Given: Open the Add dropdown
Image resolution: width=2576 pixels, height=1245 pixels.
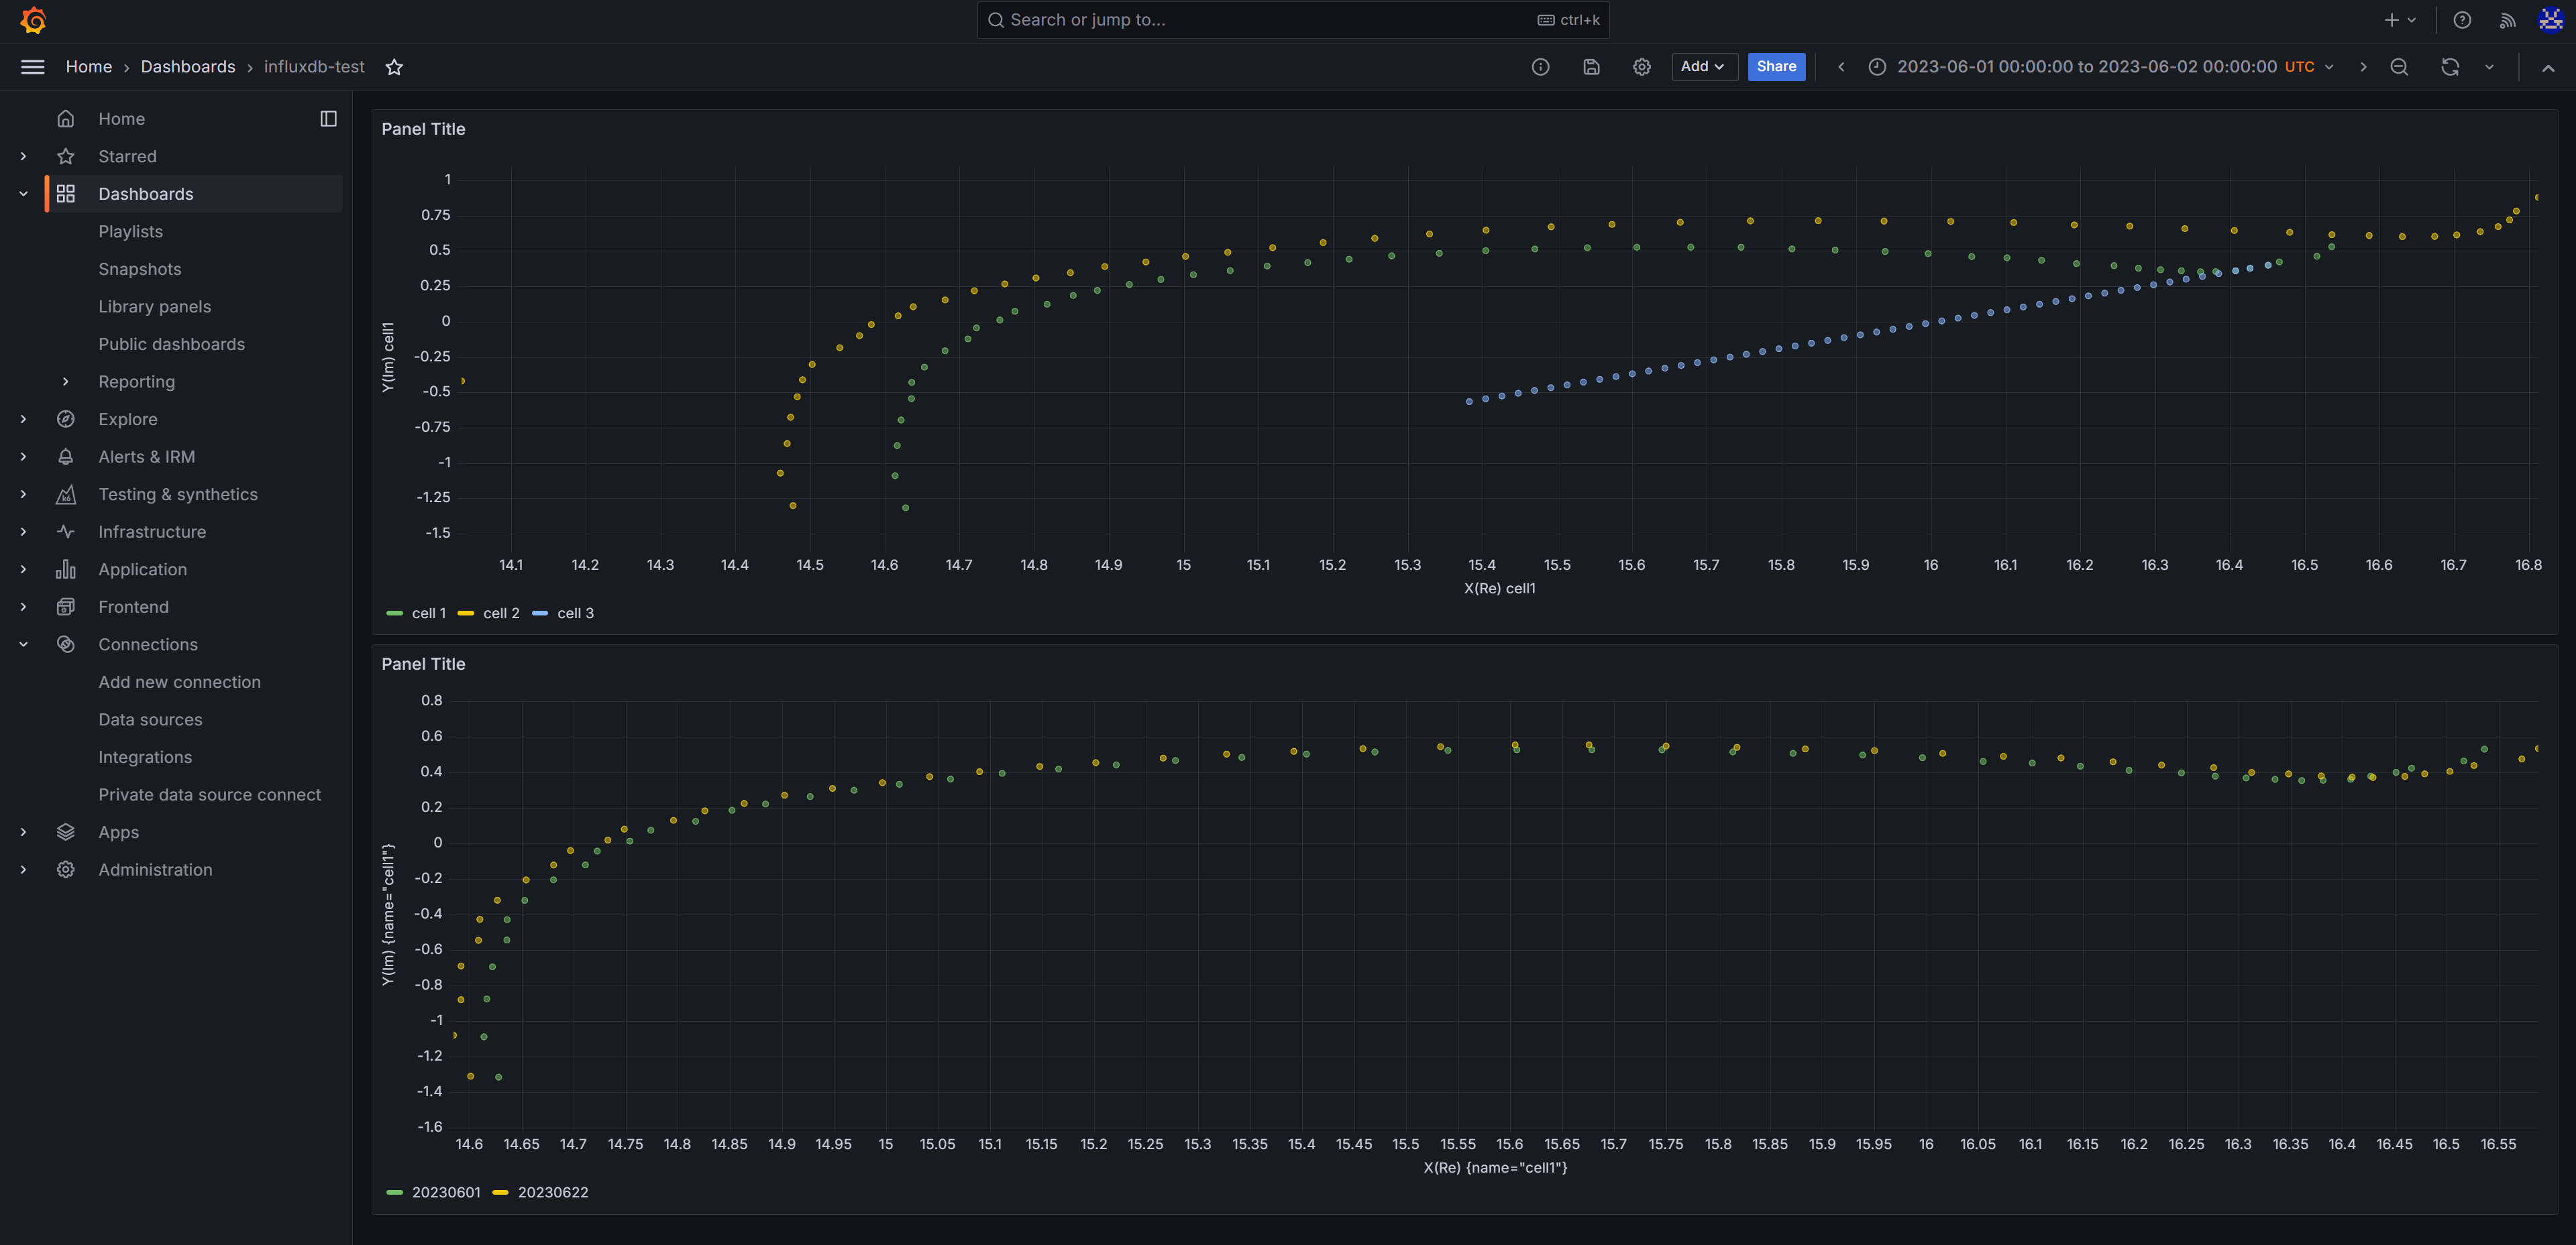Looking at the screenshot, I should click(1704, 67).
